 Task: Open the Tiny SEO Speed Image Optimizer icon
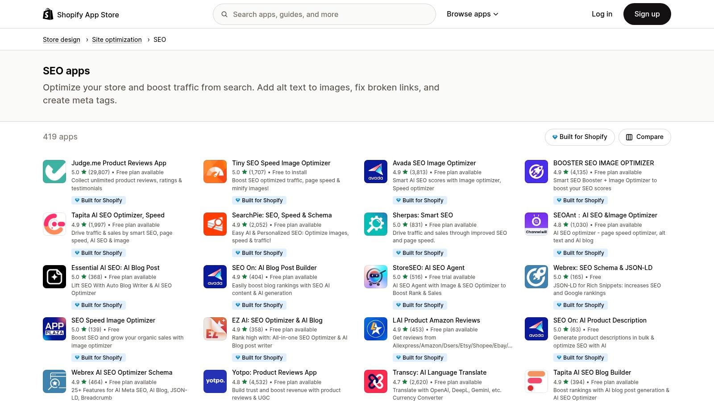pyautogui.click(x=215, y=172)
